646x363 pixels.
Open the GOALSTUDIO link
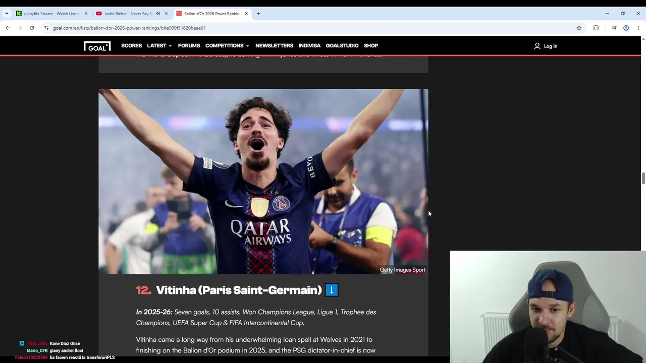[342, 46]
